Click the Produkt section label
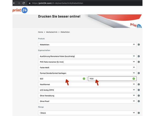155x116 pixels. [41, 39]
